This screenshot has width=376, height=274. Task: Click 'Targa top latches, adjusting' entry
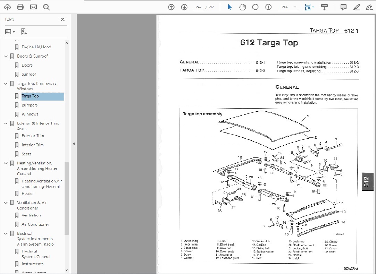point(318,71)
